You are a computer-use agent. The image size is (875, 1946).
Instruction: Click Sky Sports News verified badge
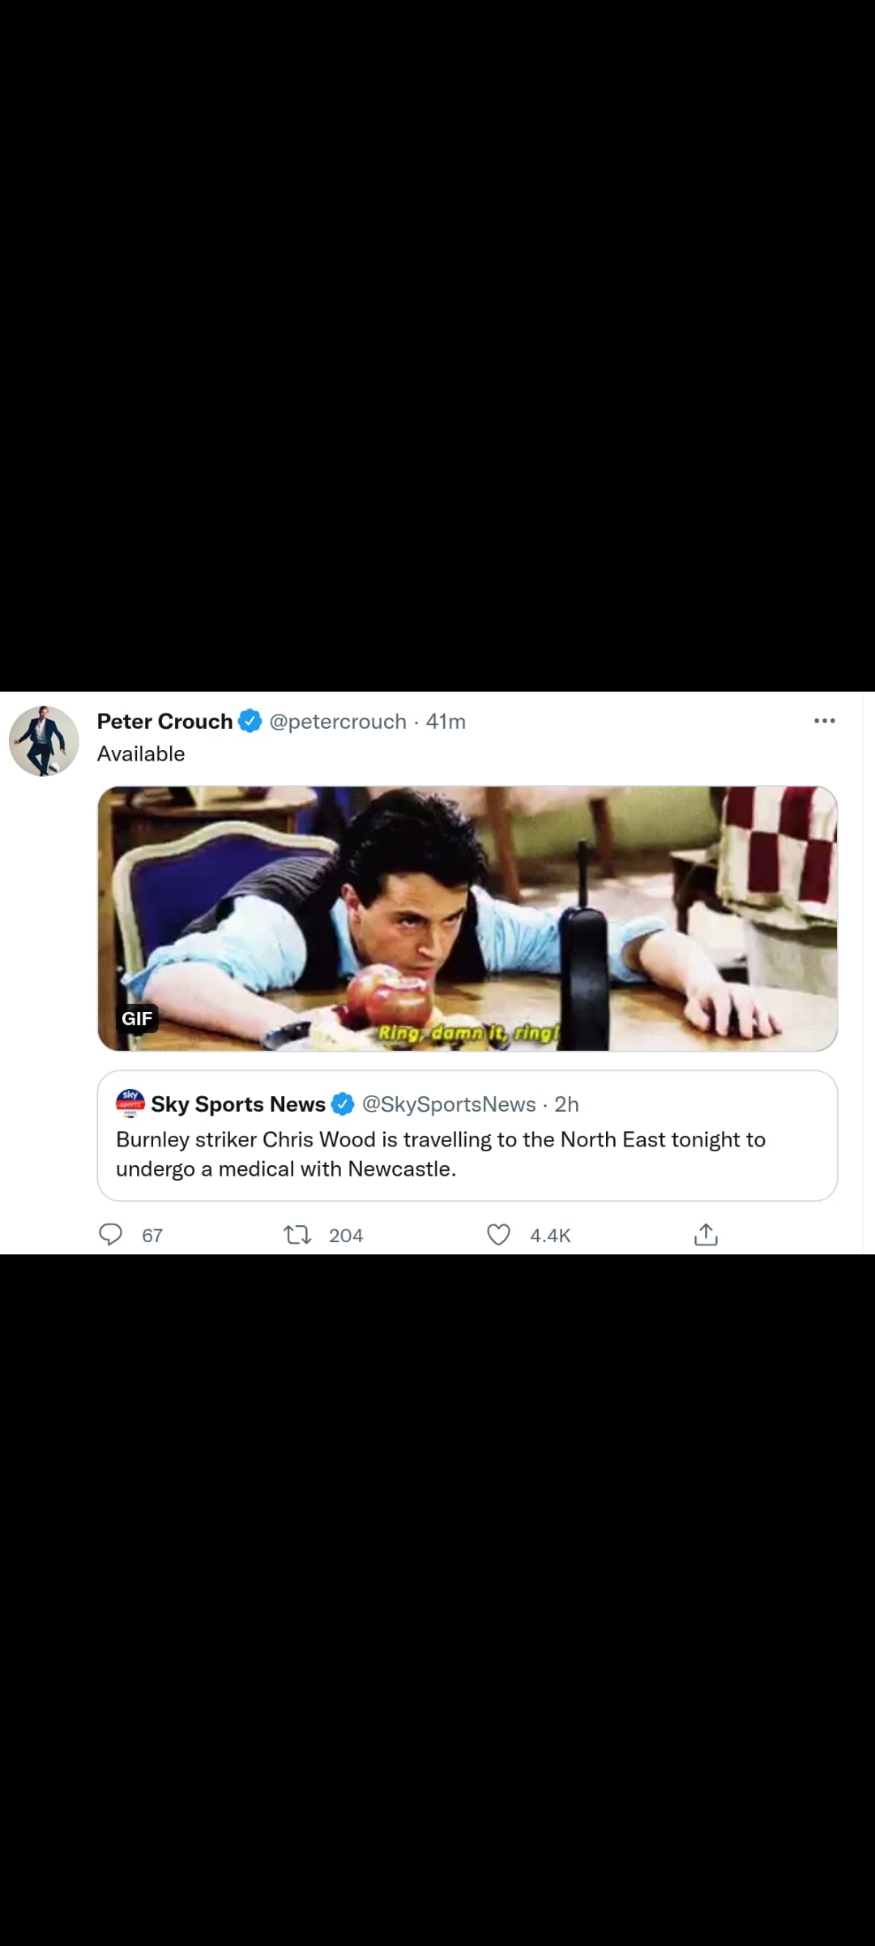tap(343, 1104)
